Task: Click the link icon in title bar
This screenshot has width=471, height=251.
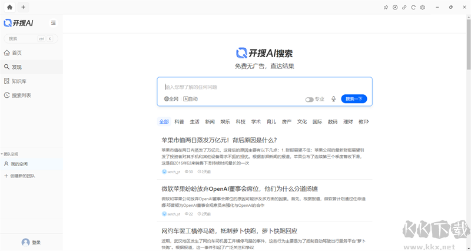Action: coord(404,7)
